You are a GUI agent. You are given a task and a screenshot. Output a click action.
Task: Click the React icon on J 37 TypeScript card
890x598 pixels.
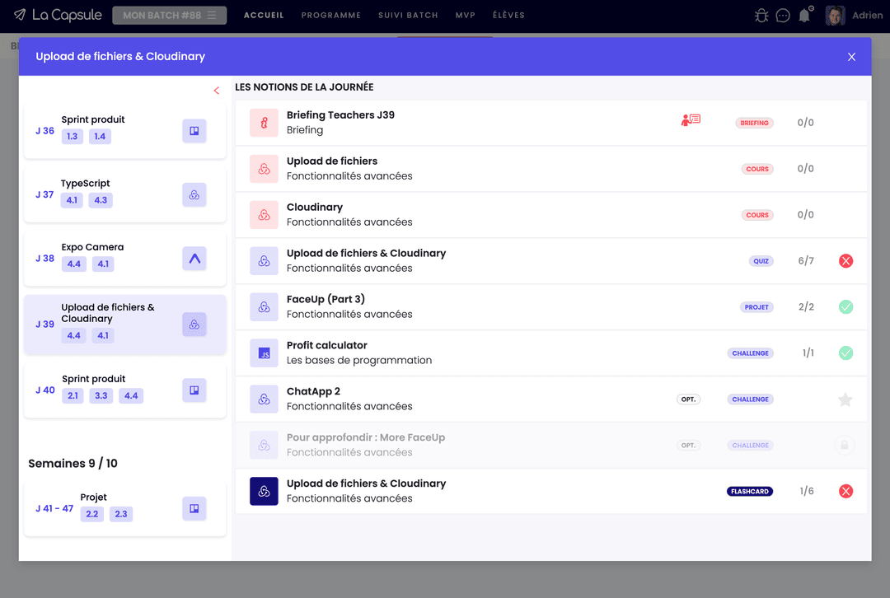194,194
